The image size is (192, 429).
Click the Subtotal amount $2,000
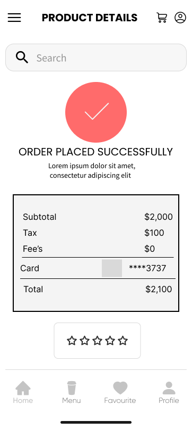(x=159, y=217)
